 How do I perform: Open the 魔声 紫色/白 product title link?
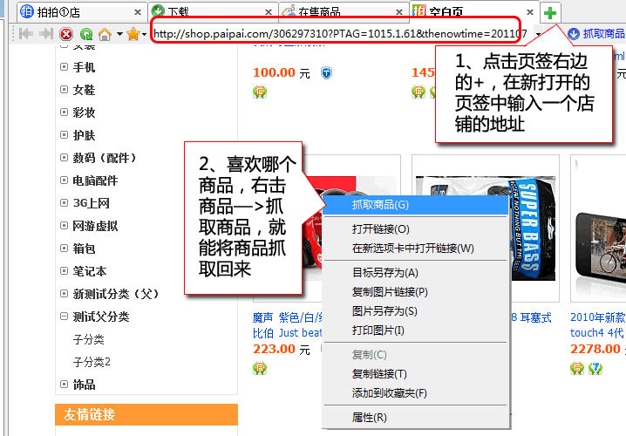[287, 325]
